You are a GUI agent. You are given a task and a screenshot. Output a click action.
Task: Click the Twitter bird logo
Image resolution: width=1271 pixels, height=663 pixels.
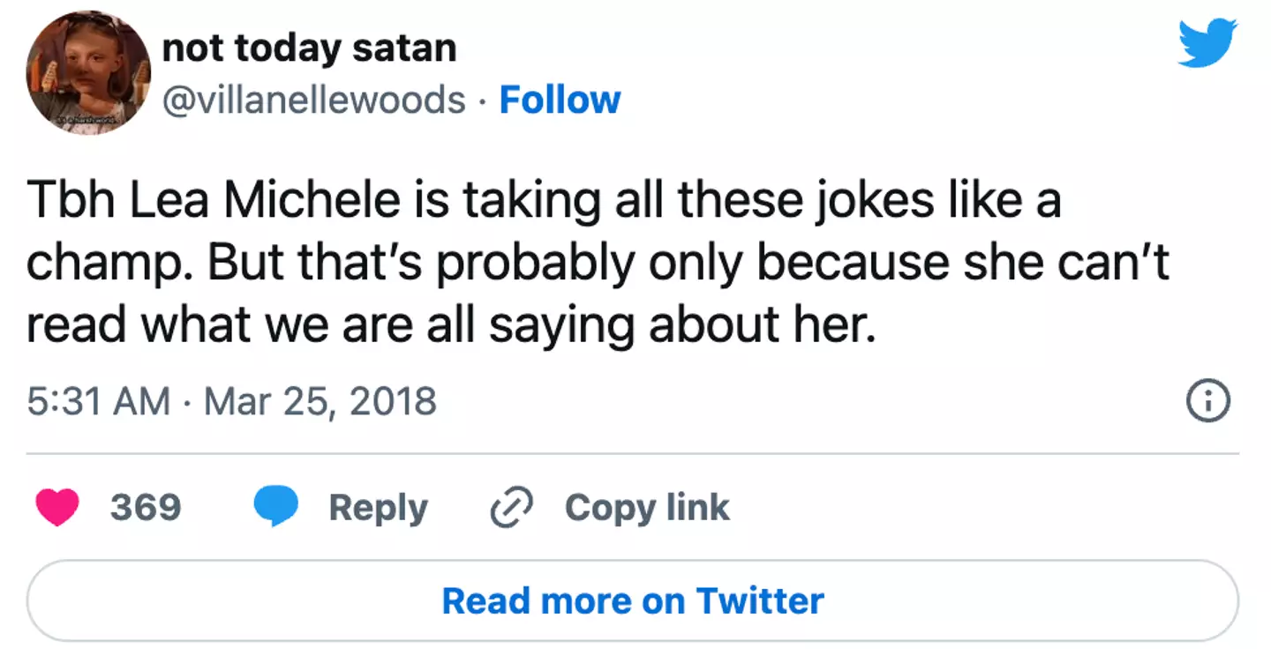coord(1207,43)
